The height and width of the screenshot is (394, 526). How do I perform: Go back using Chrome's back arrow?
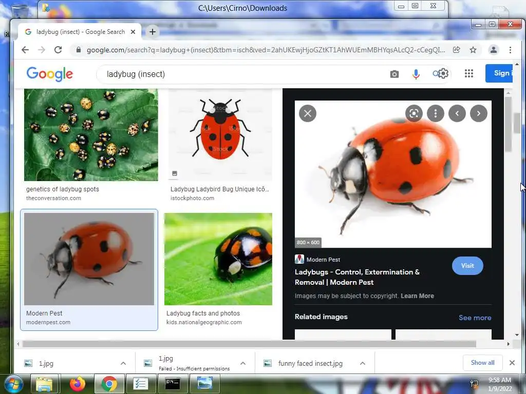coord(25,50)
